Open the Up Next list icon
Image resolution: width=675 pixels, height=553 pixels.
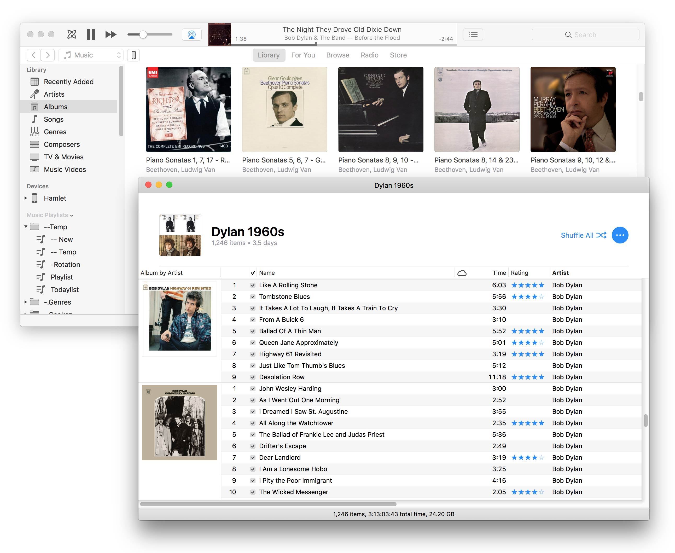click(x=473, y=34)
